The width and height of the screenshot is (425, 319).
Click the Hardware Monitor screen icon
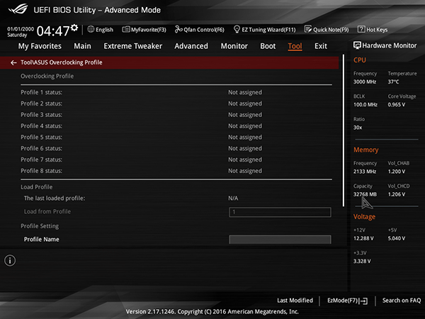tap(357, 45)
